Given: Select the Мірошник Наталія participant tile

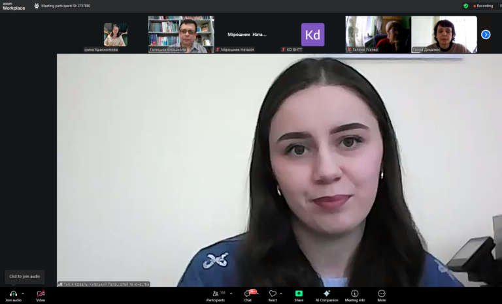Looking at the screenshot, I should pyautogui.click(x=247, y=35).
